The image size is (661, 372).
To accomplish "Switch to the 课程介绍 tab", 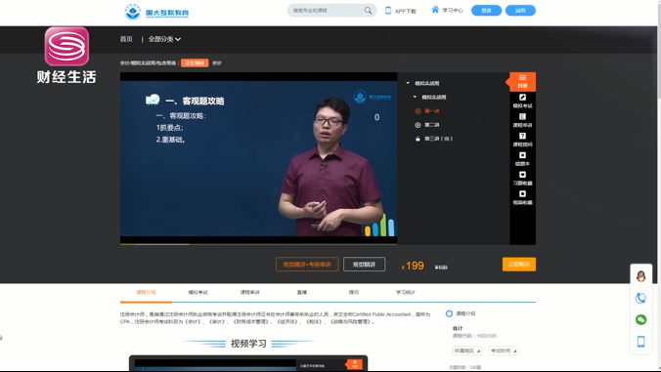I will pyautogui.click(x=146, y=292).
